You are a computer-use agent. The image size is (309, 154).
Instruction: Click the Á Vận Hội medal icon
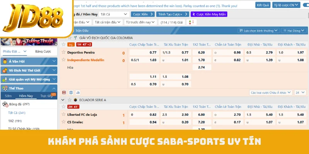click(5, 61)
